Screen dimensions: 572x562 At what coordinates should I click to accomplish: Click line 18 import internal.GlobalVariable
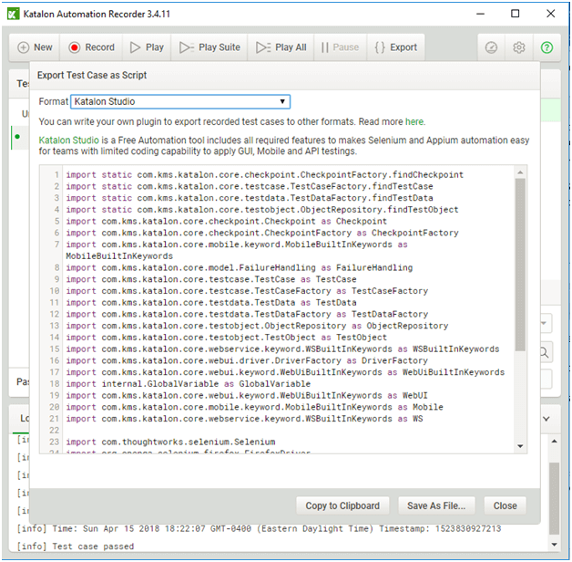pyautogui.click(x=189, y=384)
